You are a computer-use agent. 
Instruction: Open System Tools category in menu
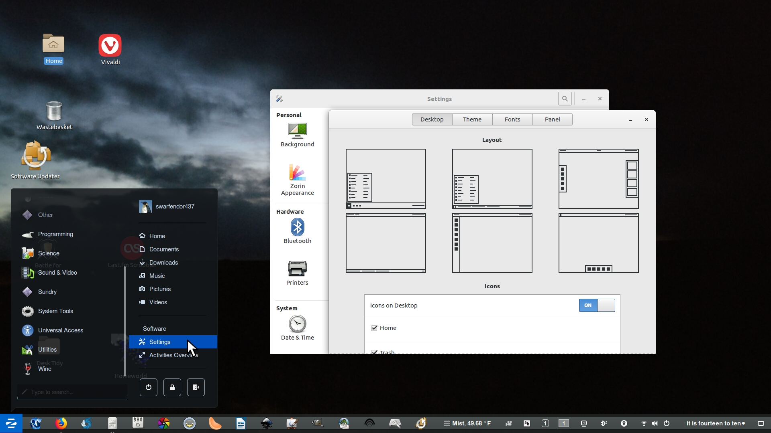pyautogui.click(x=55, y=311)
